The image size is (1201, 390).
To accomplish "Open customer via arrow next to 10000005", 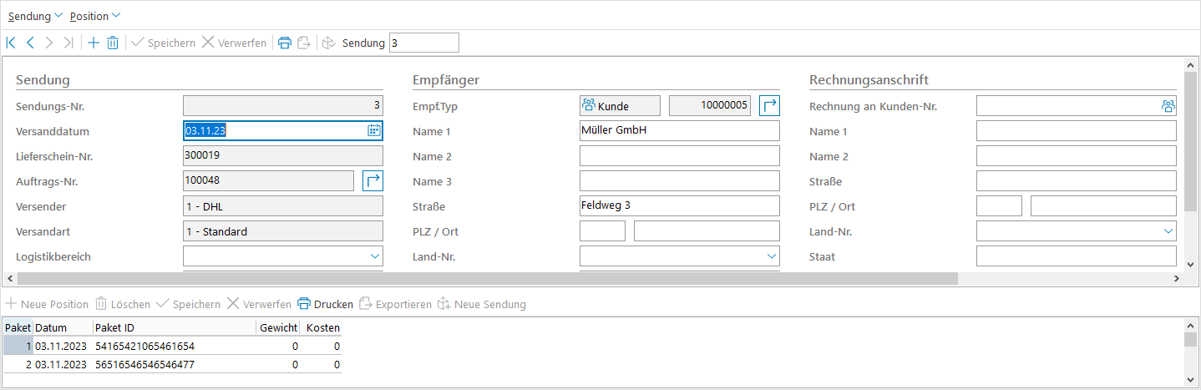I will [x=769, y=105].
